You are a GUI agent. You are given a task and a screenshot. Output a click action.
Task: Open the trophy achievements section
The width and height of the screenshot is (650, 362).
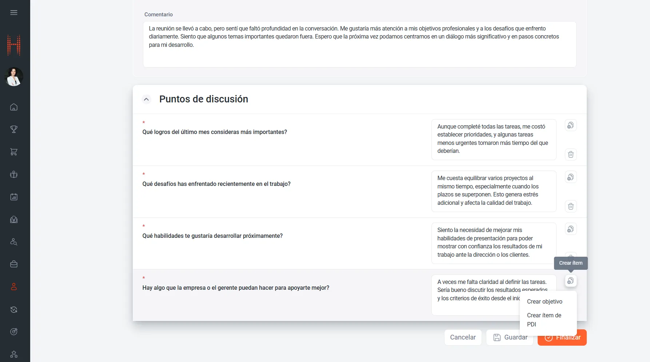point(14,129)
